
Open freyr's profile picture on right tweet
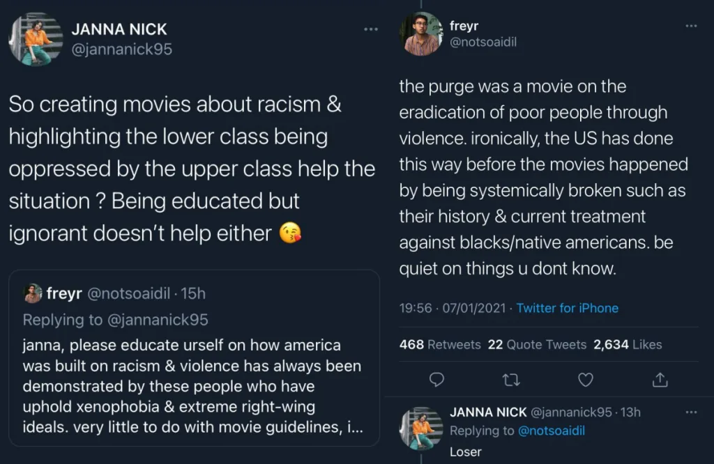coord(421,34)
